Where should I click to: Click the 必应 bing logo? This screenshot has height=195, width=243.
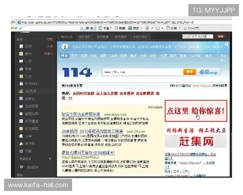pos(209,72)
